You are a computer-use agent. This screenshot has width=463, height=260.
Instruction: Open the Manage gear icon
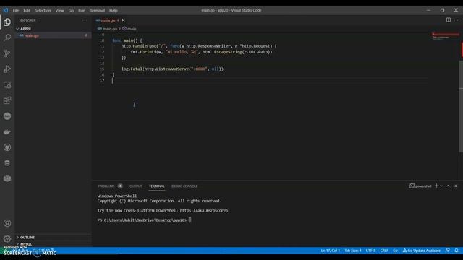coord(7,238)
